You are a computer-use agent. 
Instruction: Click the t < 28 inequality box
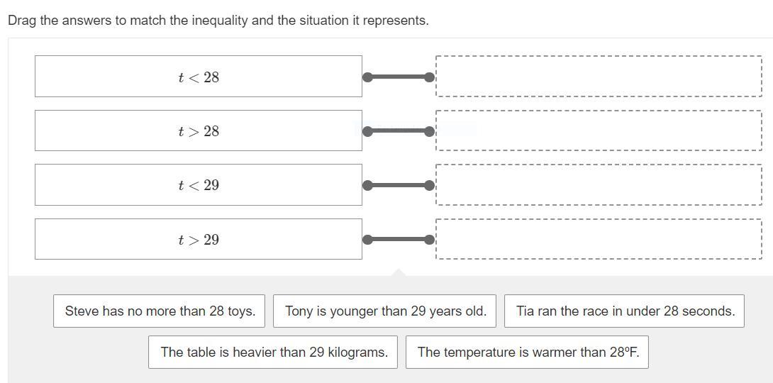pos(198,77)
